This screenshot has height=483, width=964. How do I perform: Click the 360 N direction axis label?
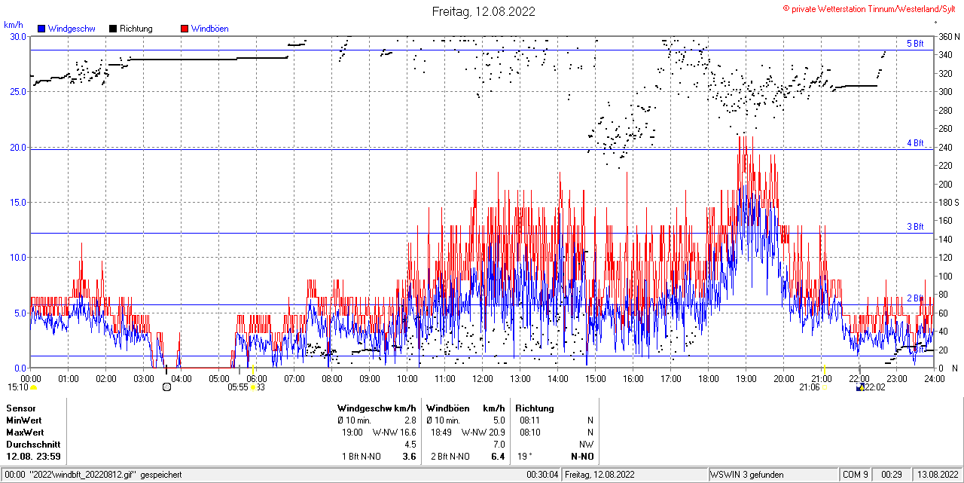point(948,36)
